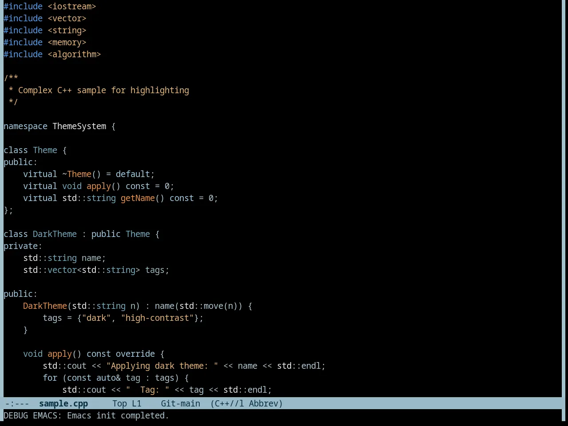Click the comment 'Complex C++ sample for highlighting'
Image resolution: width=568 pixels, height=426 pixels.
[x=103, y=90]
